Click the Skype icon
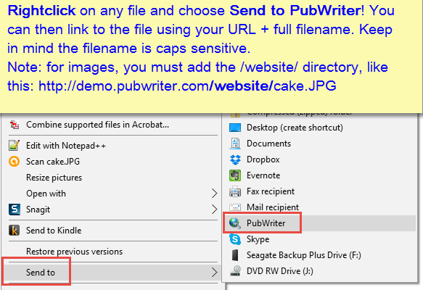 click(235, 239)
